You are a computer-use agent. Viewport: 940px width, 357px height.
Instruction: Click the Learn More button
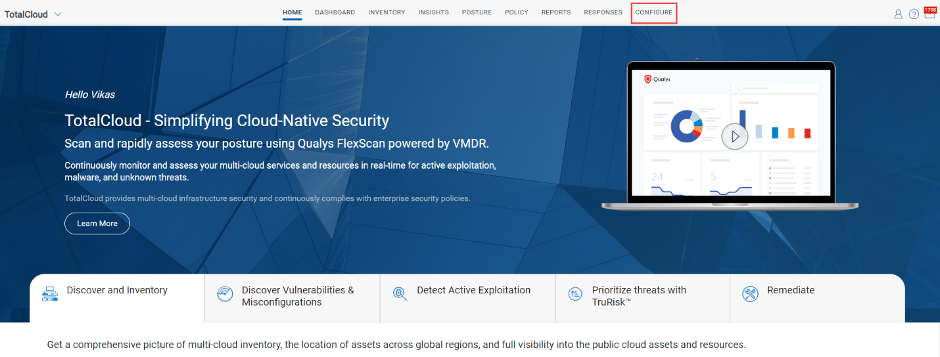tap(97, 223)
